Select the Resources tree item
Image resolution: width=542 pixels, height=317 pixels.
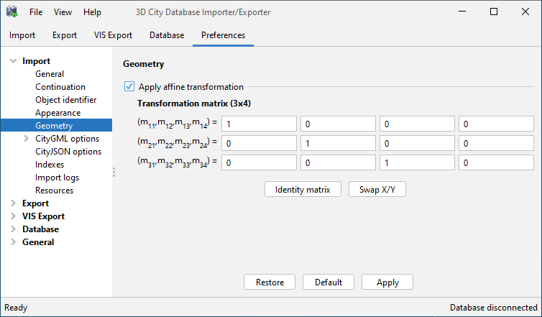click(x=54, y=190)
